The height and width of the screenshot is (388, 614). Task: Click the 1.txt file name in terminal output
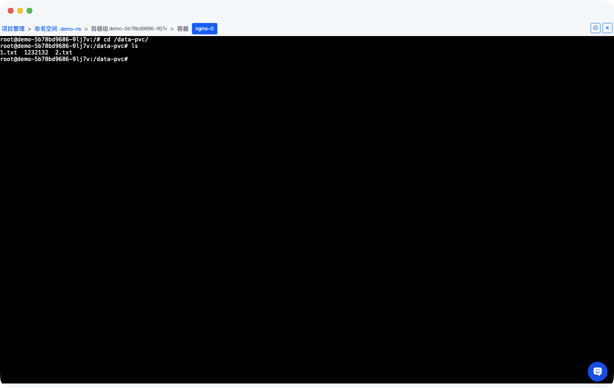[x=9, y=53]
